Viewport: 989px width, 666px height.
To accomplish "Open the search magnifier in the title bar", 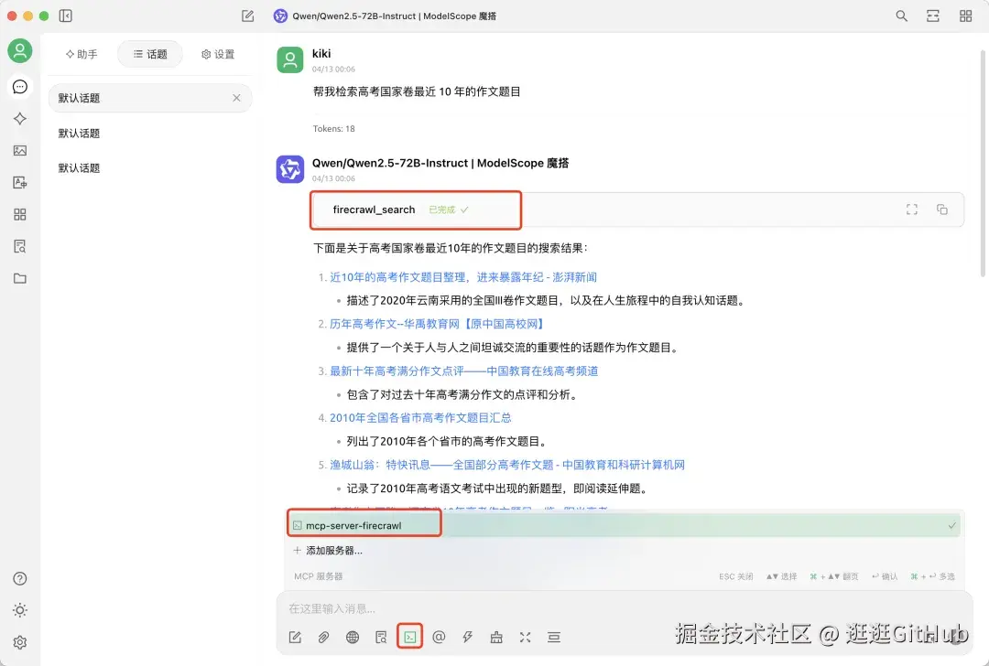I will pyautogui.click(x=901, y=16).
